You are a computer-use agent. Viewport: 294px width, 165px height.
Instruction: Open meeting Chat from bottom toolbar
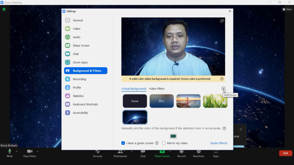tap(143, 154)
